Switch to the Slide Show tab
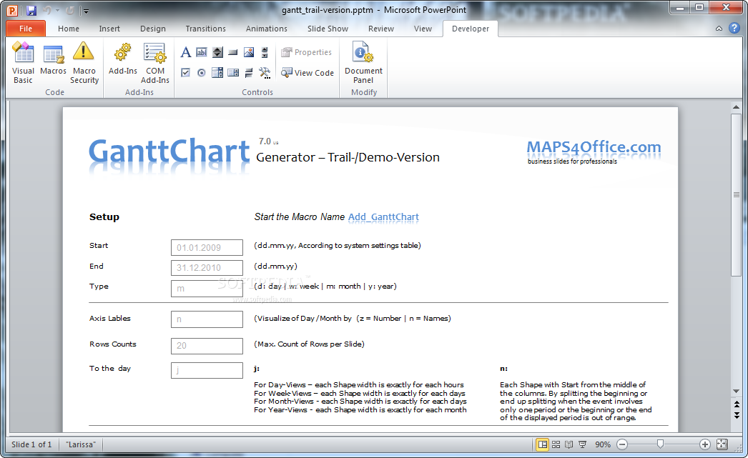 coord(328,29)
